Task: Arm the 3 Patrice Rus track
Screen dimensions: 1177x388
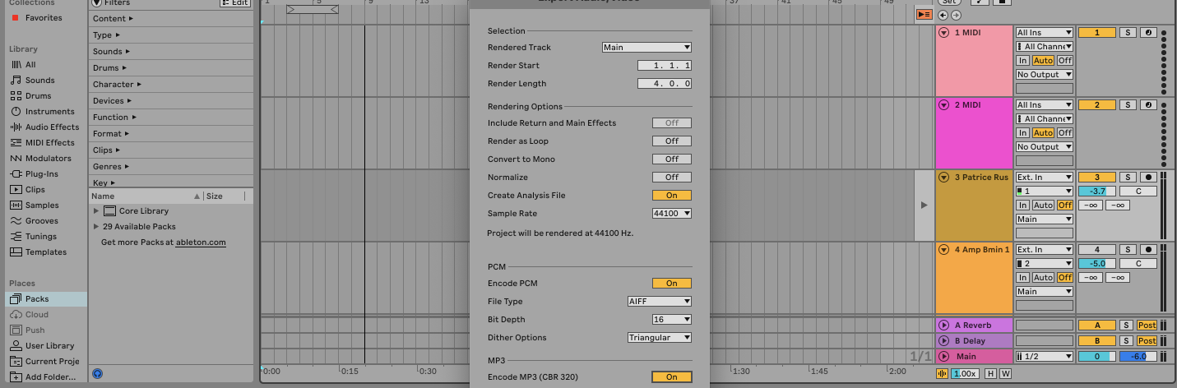Action: click(1148, 178)
